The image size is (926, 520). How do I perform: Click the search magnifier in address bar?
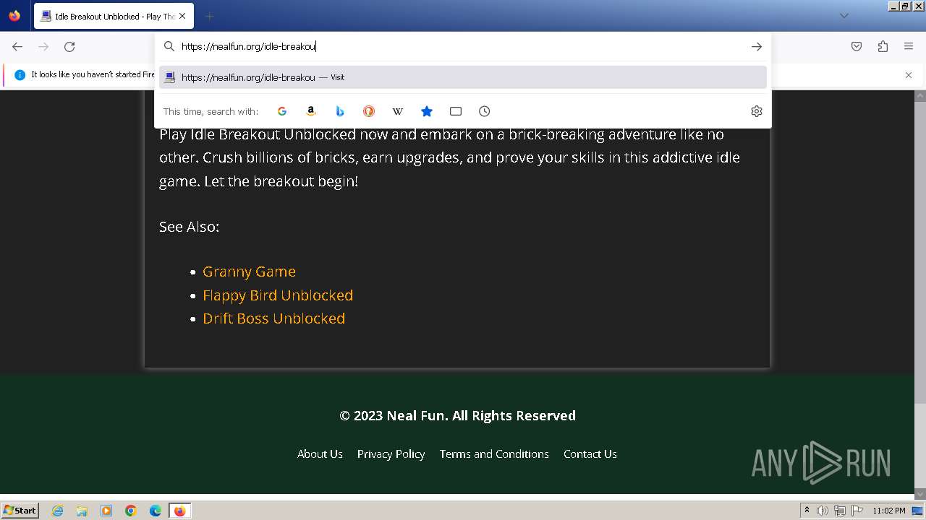pos(169,46)
